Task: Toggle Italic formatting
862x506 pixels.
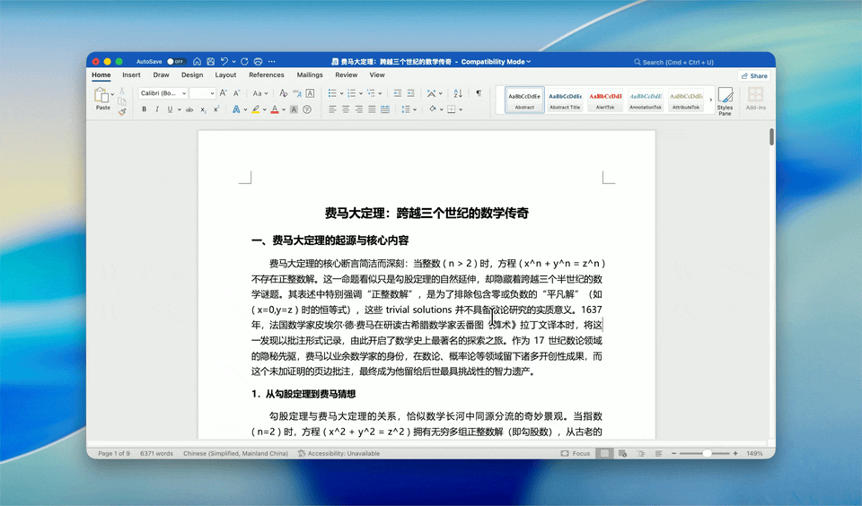Action: [x=157, y=109]
